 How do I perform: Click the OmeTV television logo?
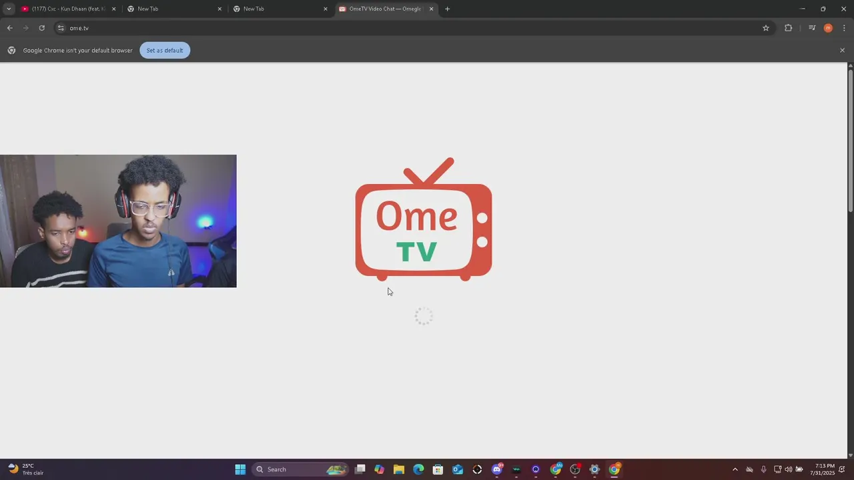click(424, 219)
